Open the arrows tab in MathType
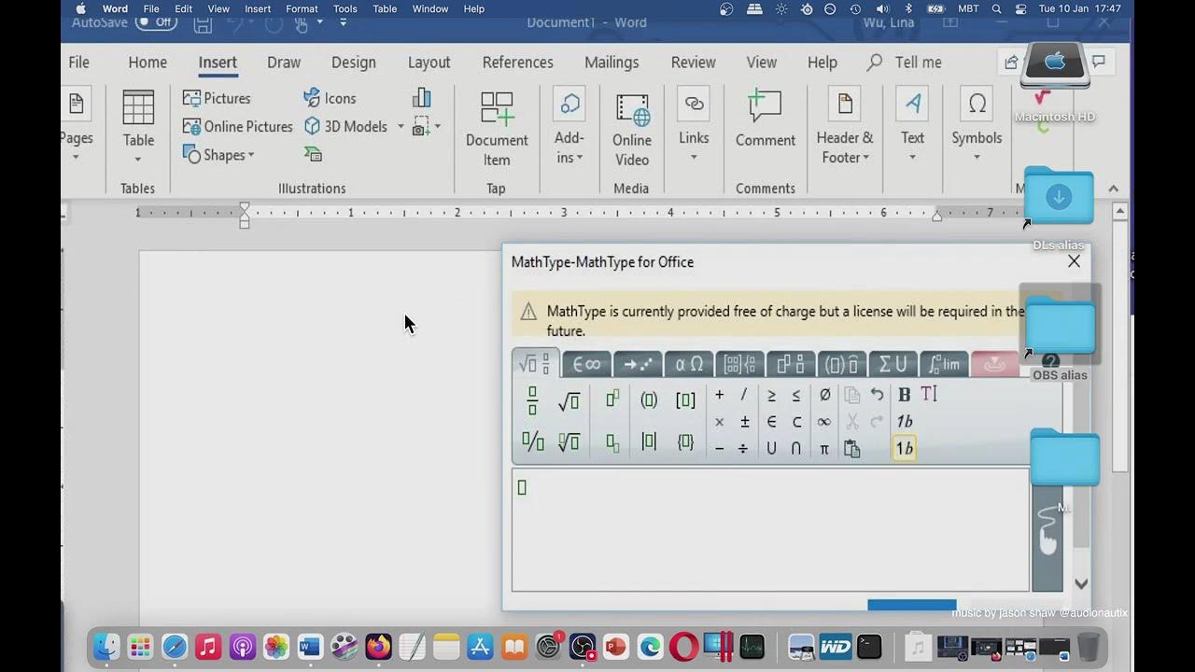 [x=639, y=364]
